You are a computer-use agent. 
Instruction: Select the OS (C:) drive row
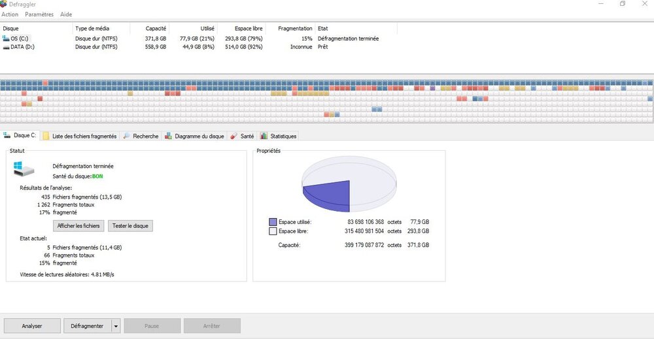point(199,39)
